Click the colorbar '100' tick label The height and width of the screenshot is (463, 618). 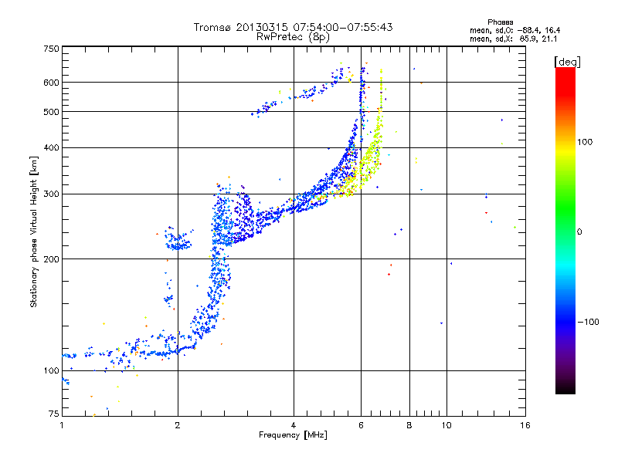coord(585,142)
